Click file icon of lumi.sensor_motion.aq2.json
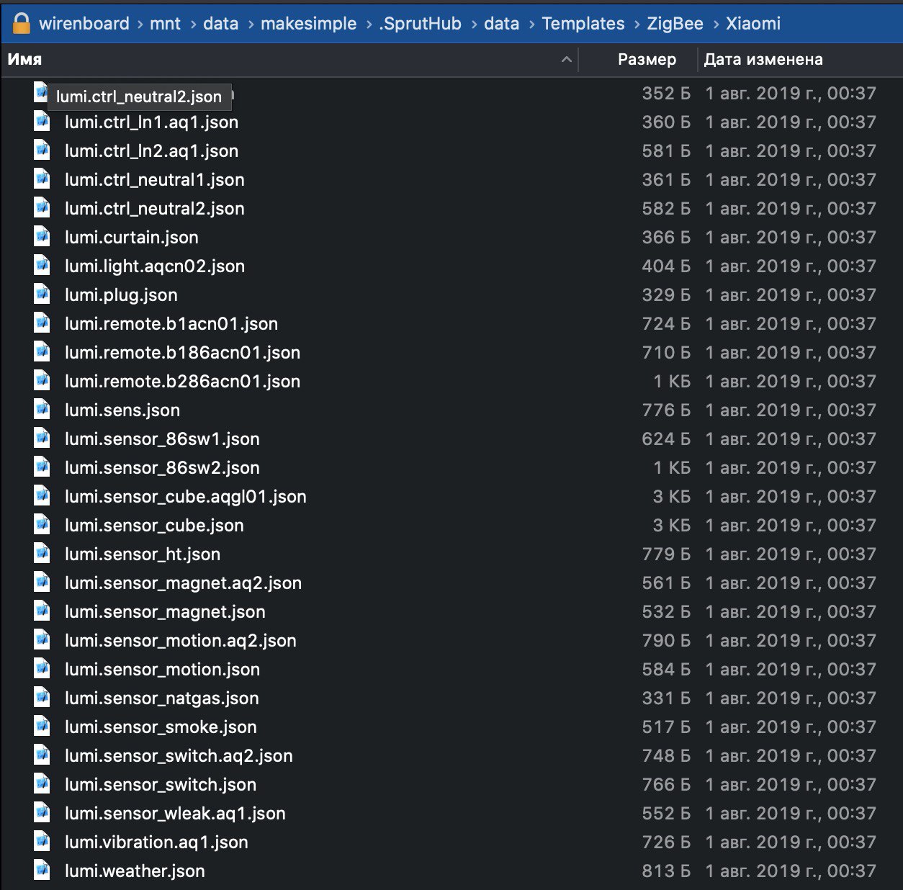The image size is (903, 890). 42,640
